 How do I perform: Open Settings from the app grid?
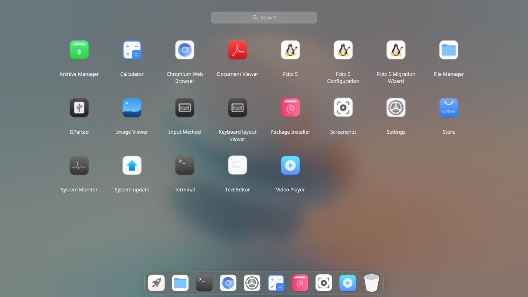point(396,108)
